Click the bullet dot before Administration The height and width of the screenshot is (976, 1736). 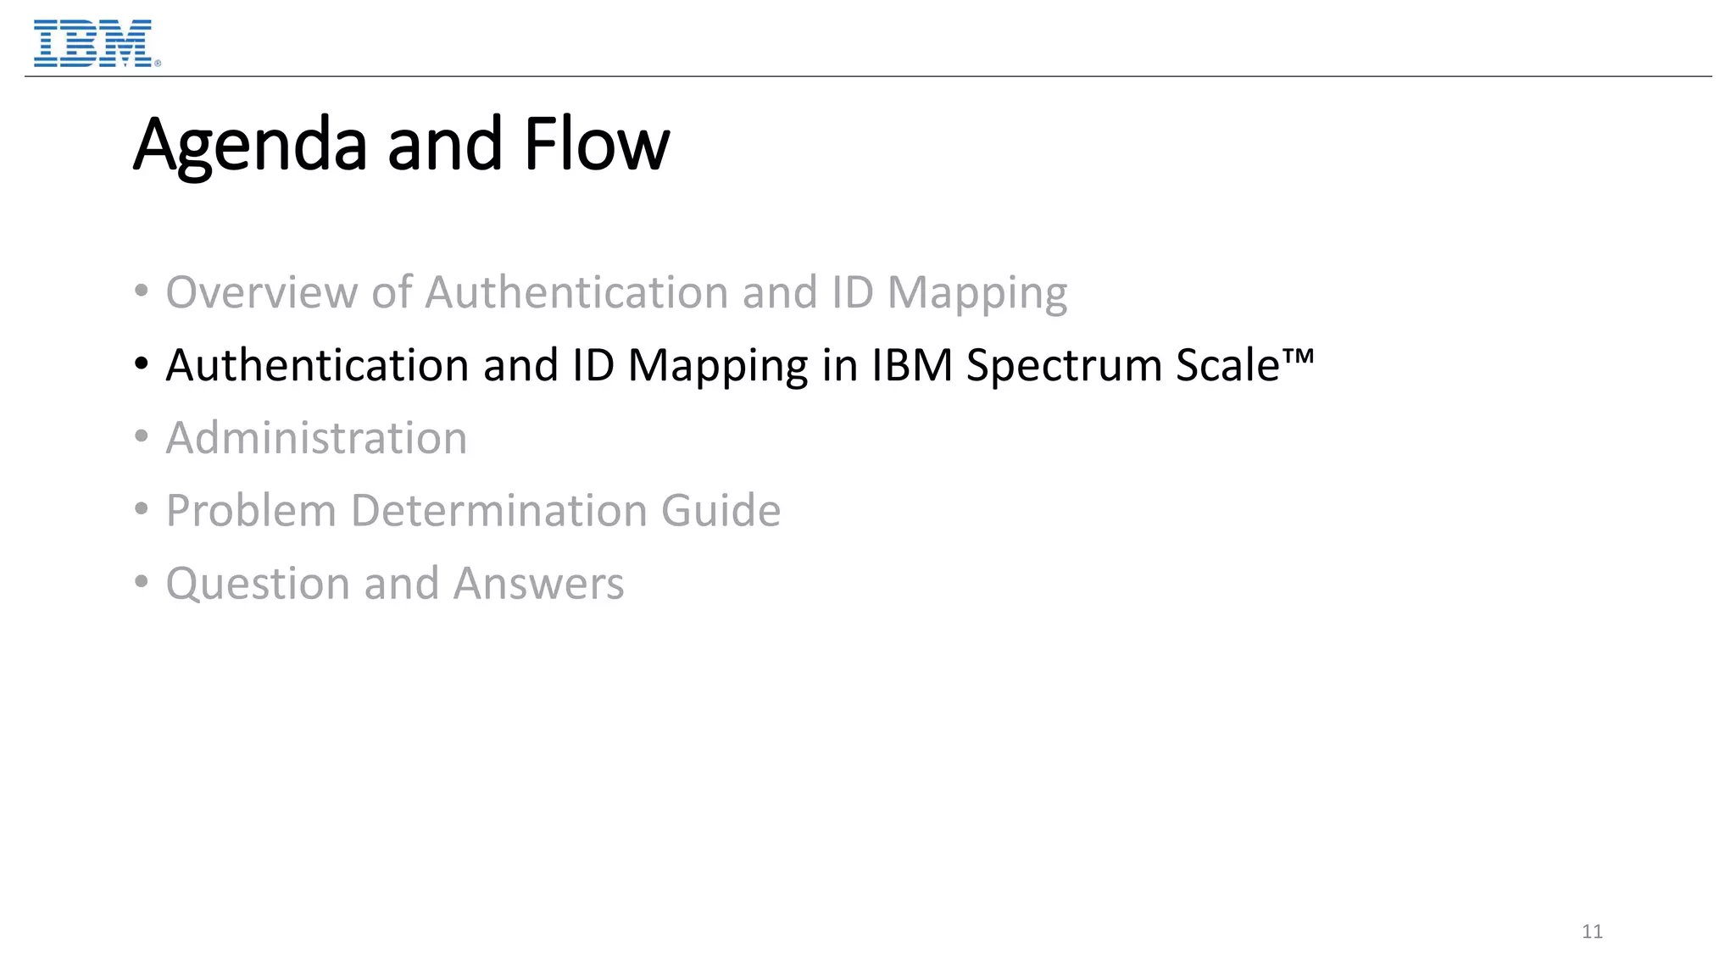point(142,438)
